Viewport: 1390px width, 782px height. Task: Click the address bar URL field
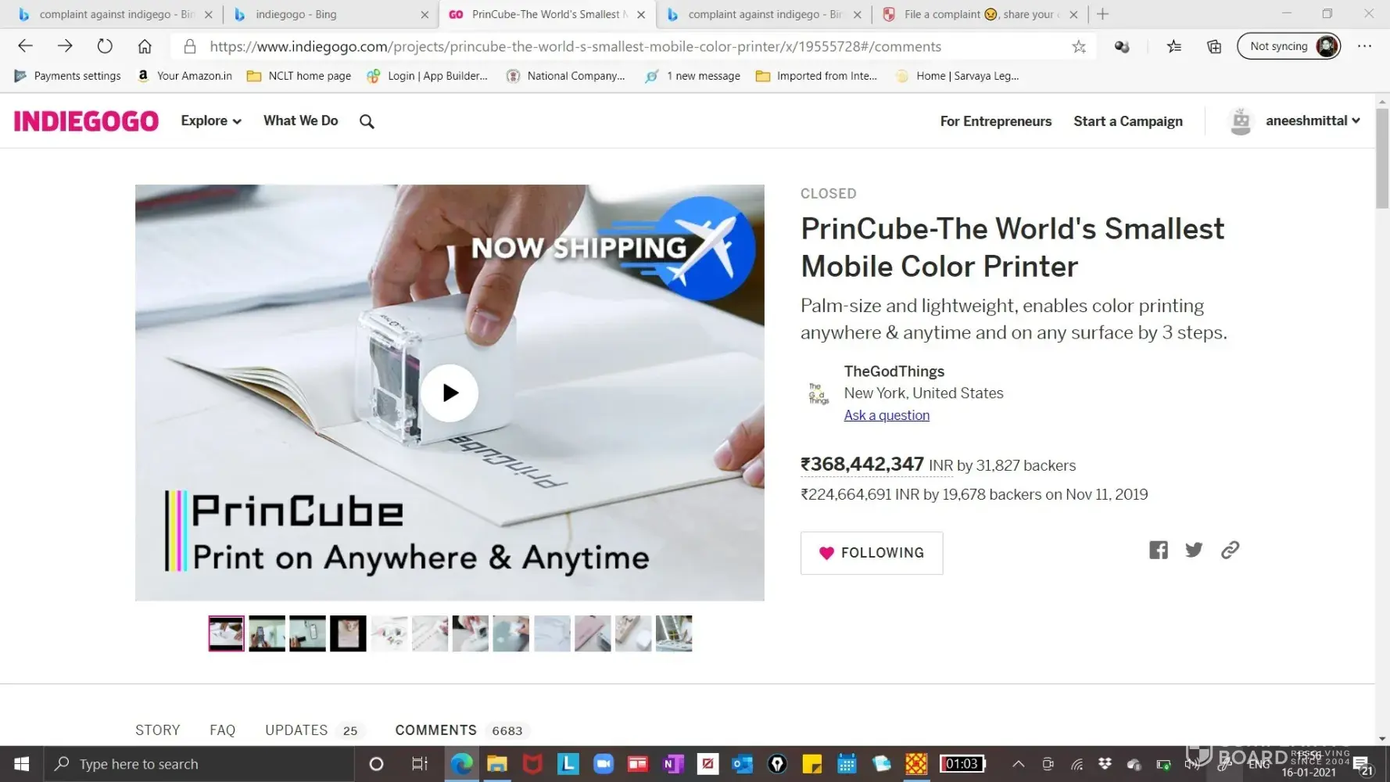pyautogui.click(x=575, y=47)
